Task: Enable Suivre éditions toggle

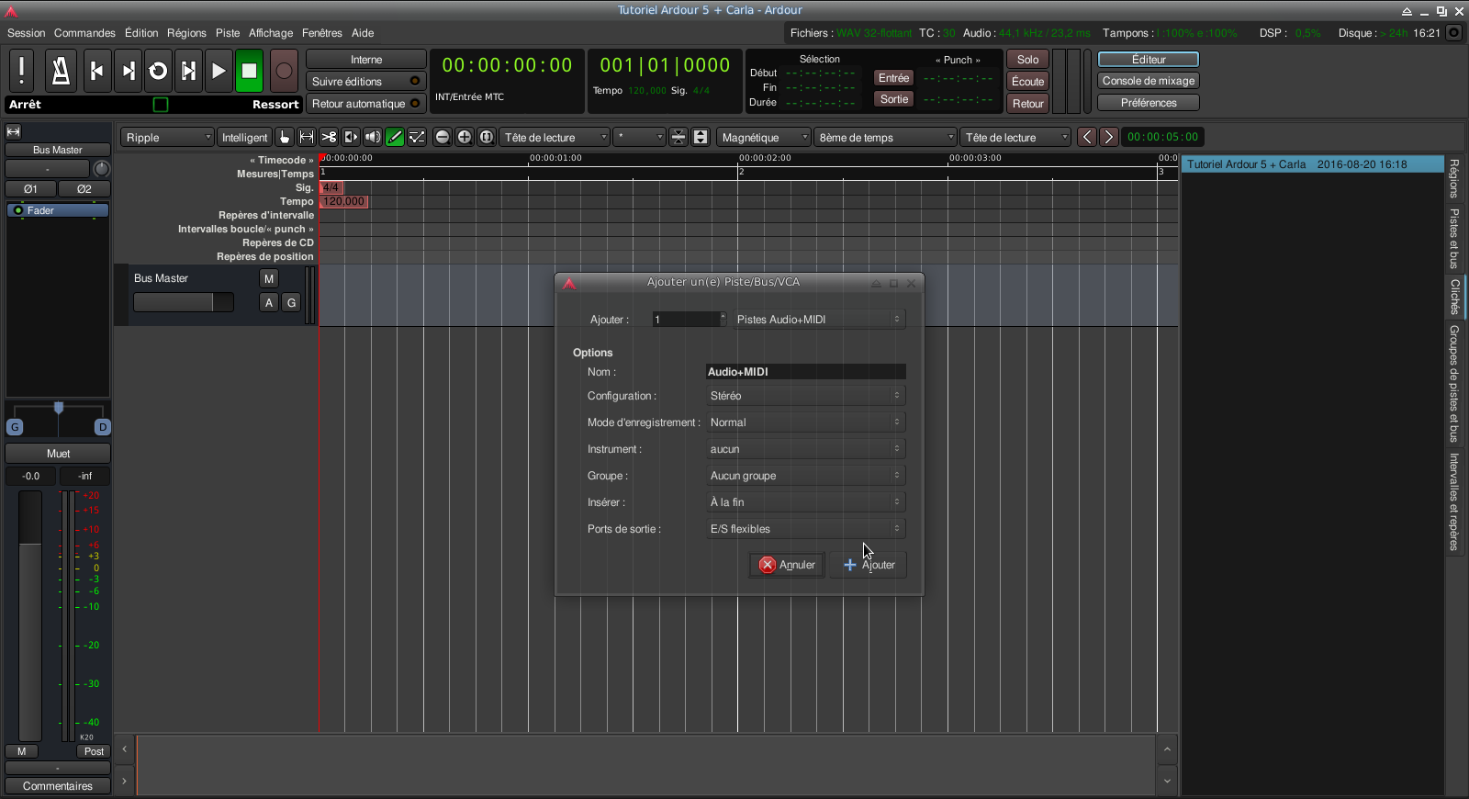Action: click(365, 82)
